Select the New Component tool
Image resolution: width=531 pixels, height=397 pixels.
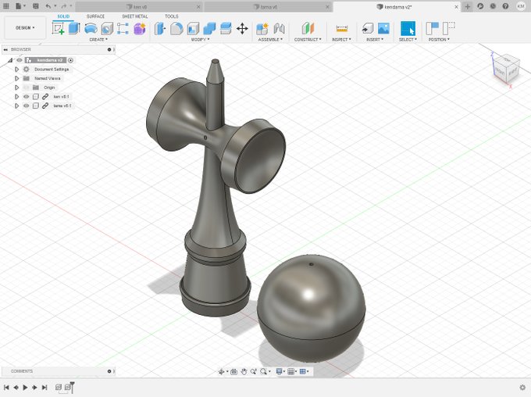click(x=262, y=28)
